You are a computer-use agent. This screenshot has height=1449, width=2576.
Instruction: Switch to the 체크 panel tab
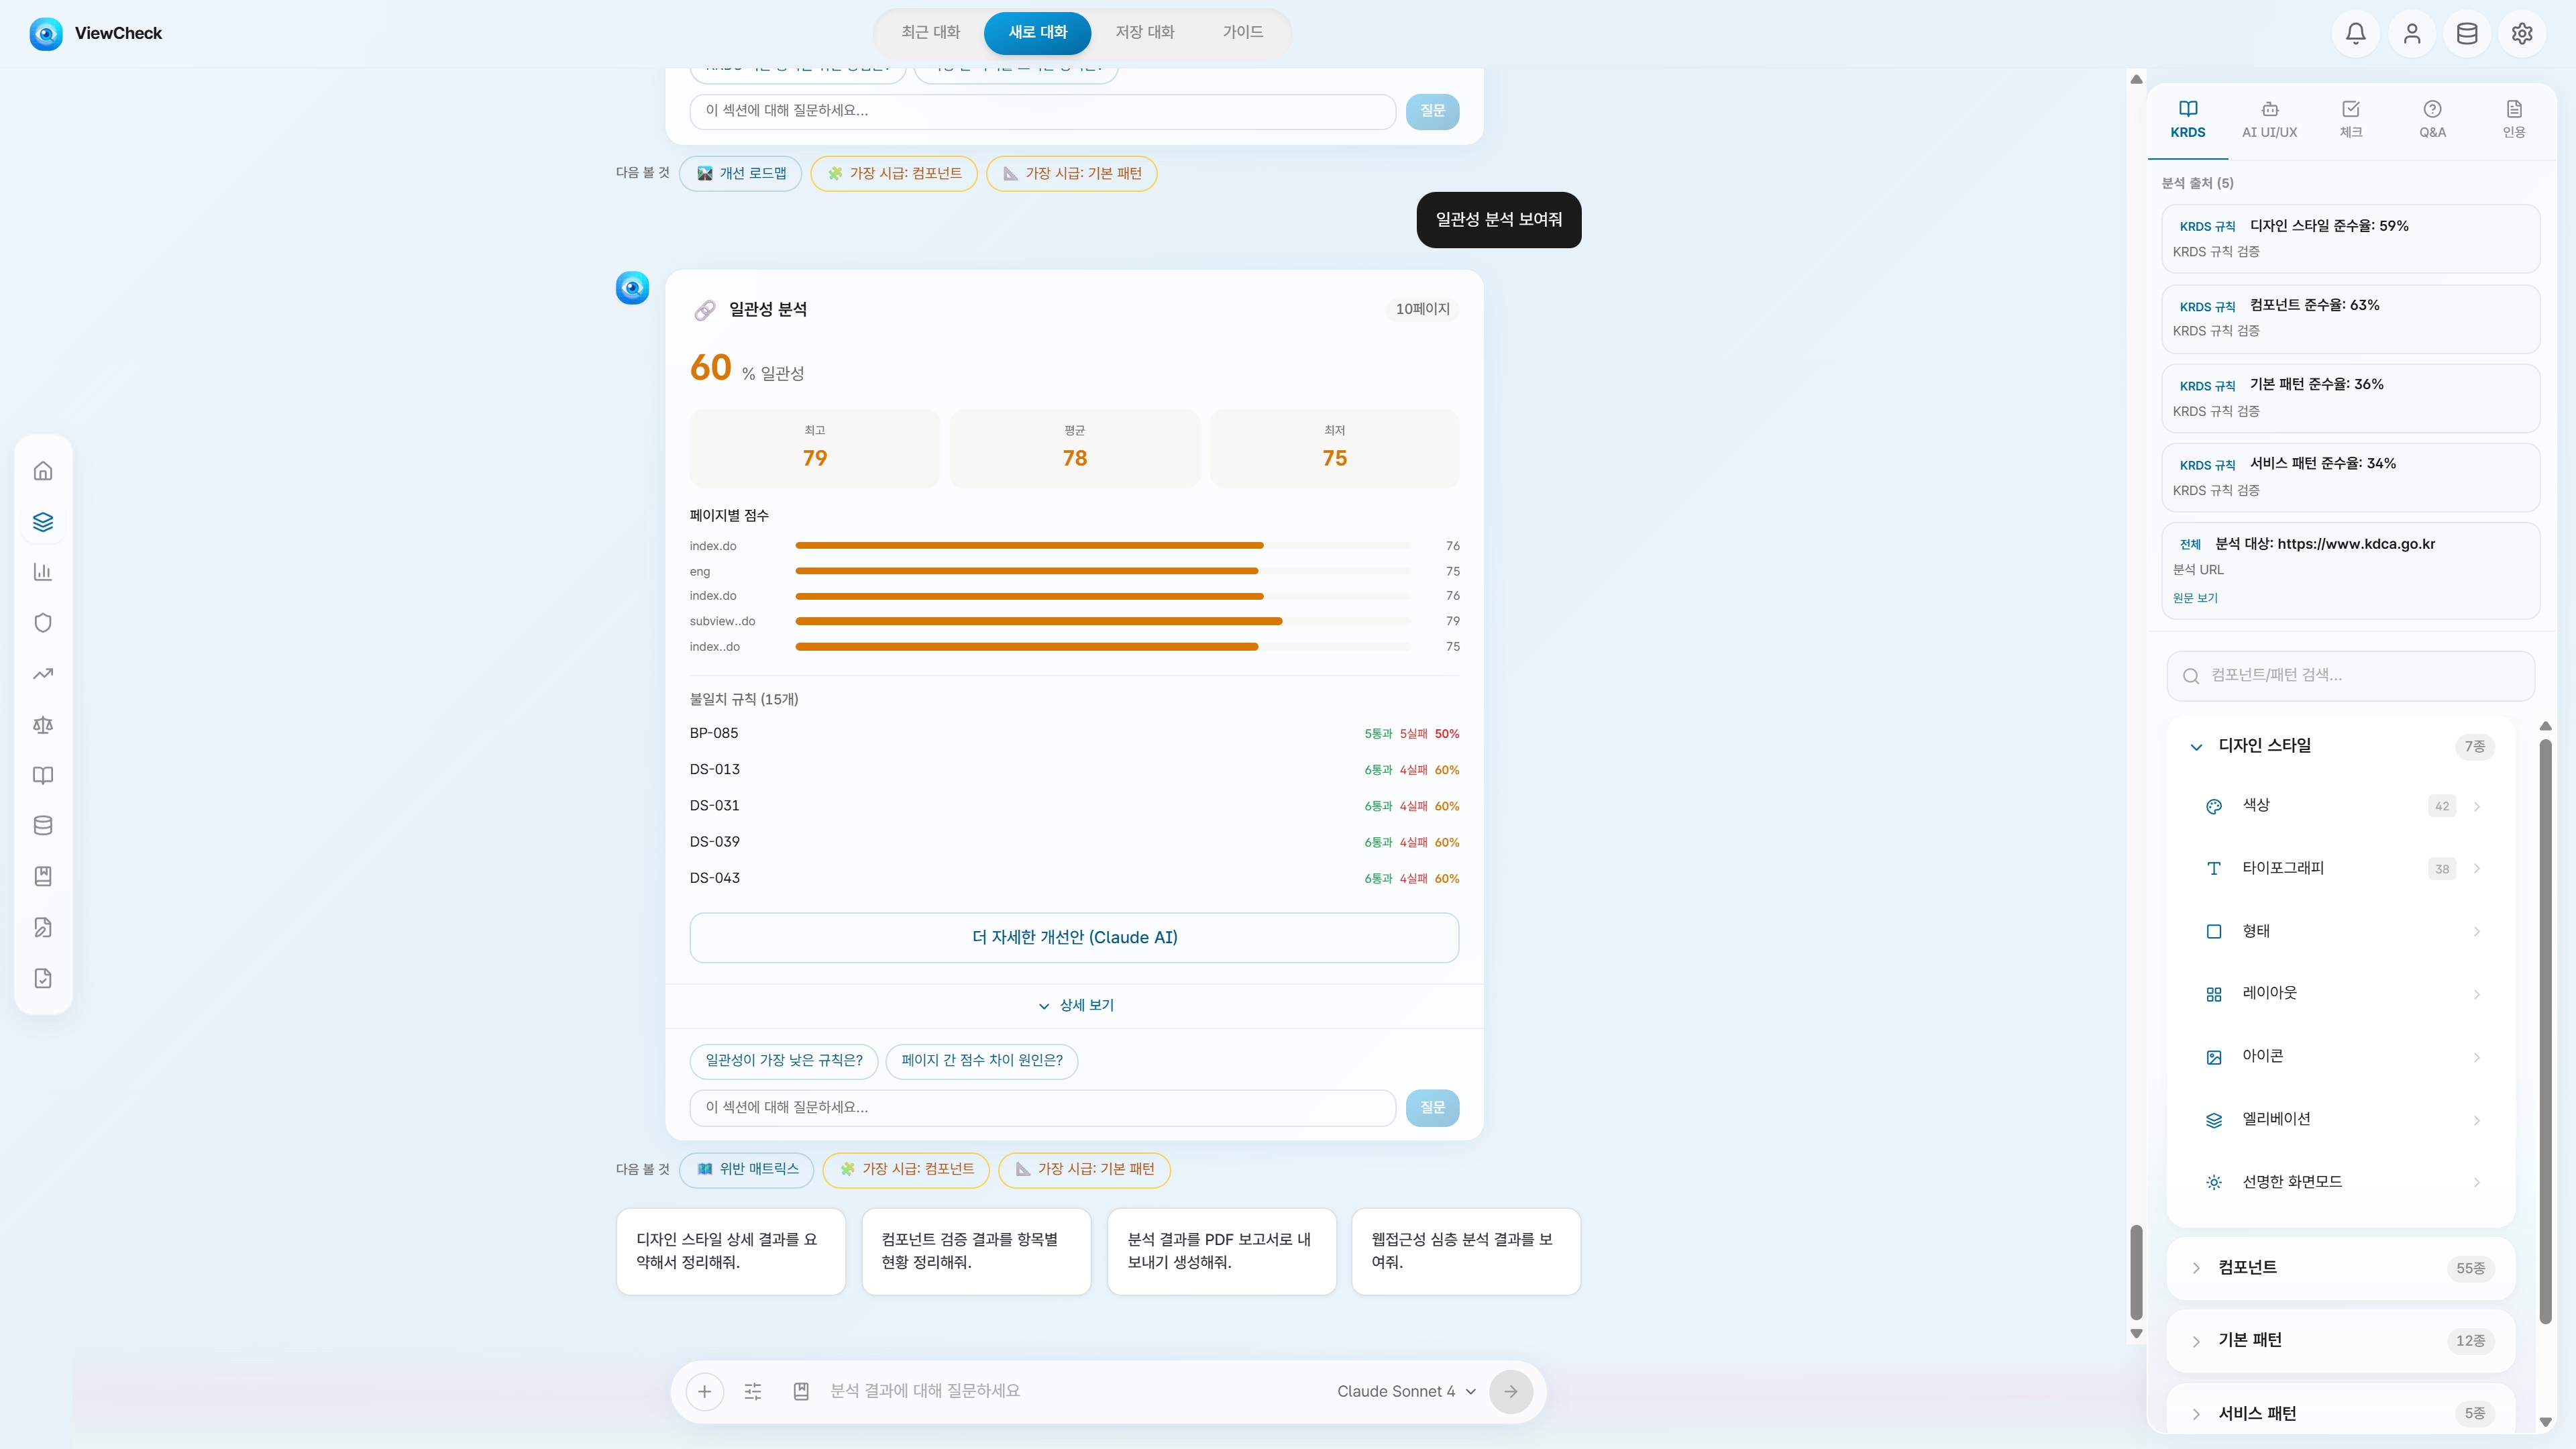click(x=2351, y=120)
